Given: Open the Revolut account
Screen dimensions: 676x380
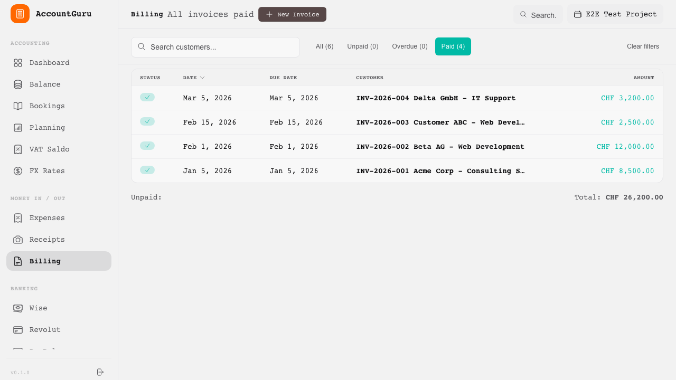Looking at the screenshot, I should (x=44, y=329).
